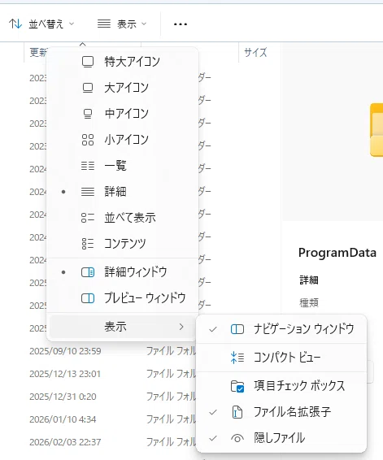Select row dated 2025/09/10 23:59
Viewport: 383px width, 460px height.
point(65,351)
